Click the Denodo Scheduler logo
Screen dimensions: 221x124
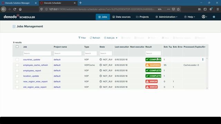(x=19, y=17)
